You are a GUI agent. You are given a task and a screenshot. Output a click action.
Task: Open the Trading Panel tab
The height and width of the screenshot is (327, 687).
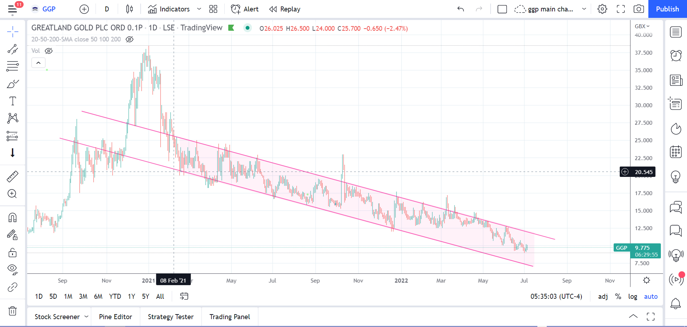pyautogui.click(x=230, y=317)
